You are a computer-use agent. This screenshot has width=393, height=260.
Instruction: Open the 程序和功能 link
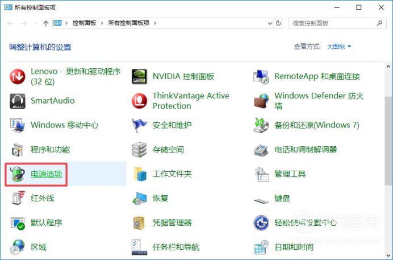pyautogui.click(x=51, y=150)
